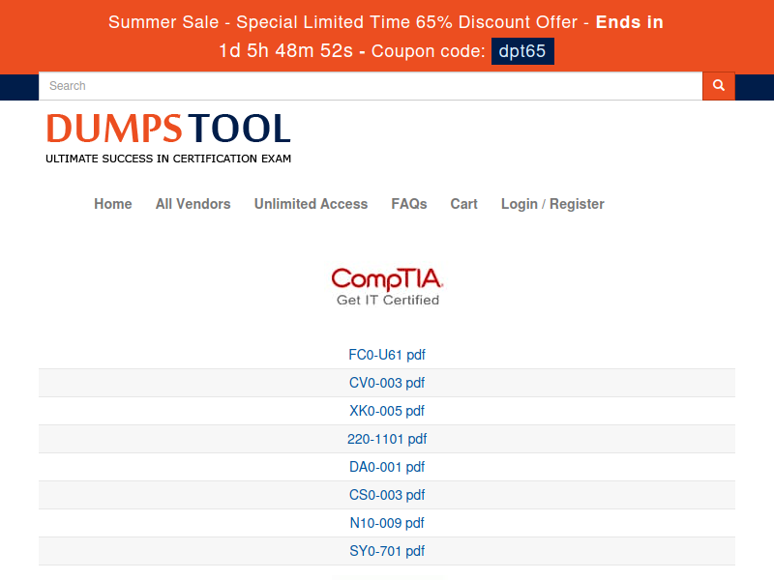Open the All Vendors menu
The image size is (774, 580).
tap(193, 204)
